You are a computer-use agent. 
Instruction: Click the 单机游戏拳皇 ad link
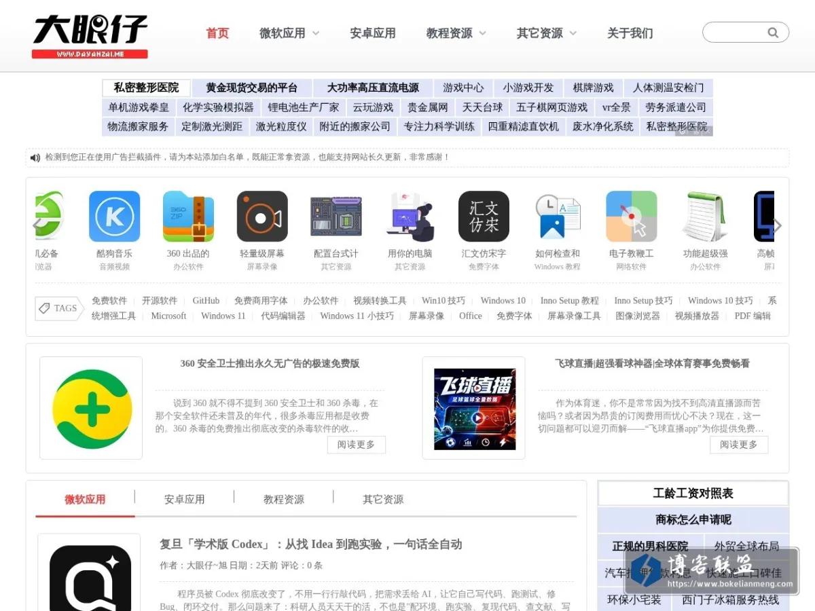tap(139, 107)
